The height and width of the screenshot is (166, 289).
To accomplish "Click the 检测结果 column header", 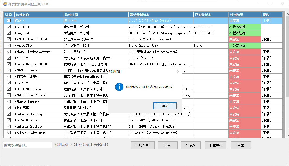I will point(245,15).
